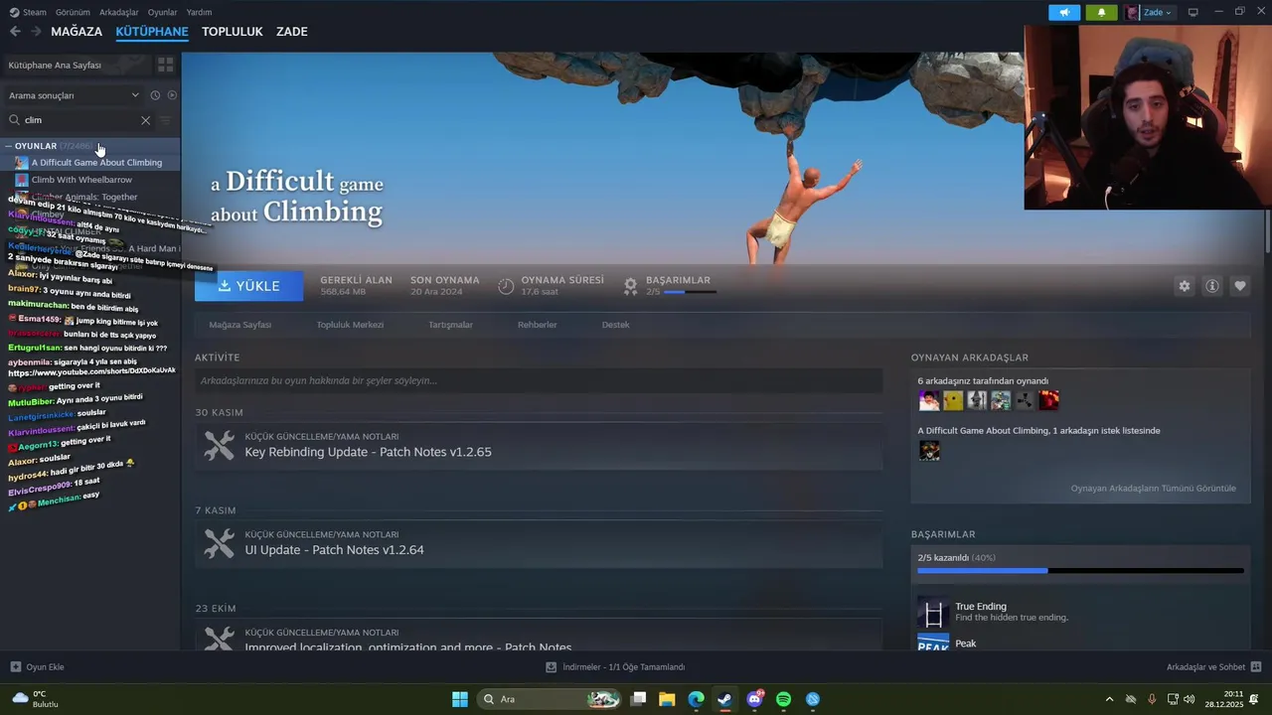
Task: Go to the KÜTÜPHANE tab
Action: pyautogui.click(x=152, y=32)
